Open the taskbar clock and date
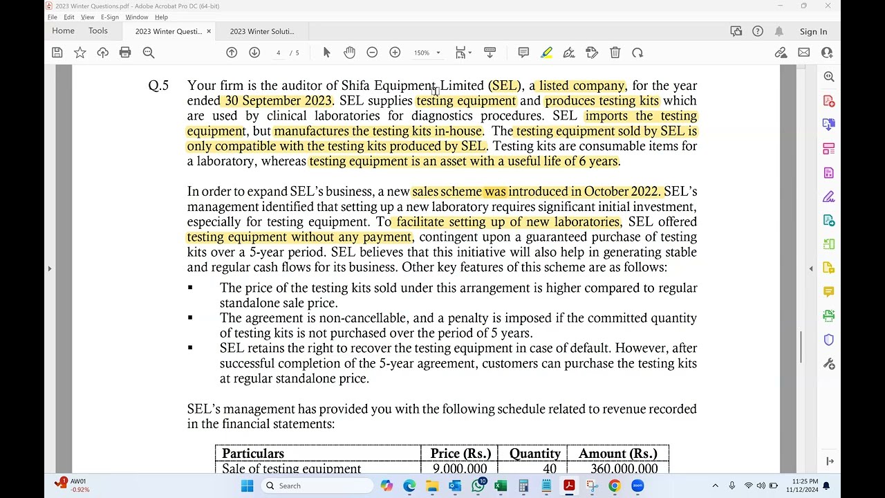Image resolution: width=885 pixels, height=498 pixels. point(802,486)
